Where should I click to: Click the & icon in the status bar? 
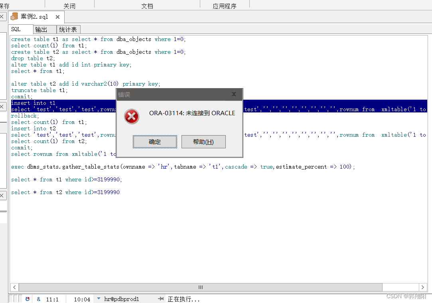pyautogui.click(x=38, y=299)
